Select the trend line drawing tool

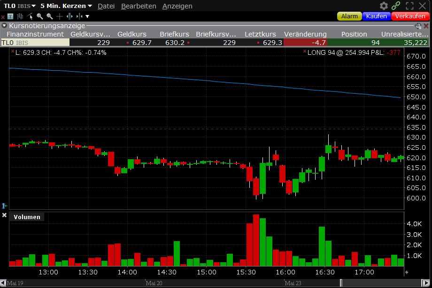(x=30, y=15)
